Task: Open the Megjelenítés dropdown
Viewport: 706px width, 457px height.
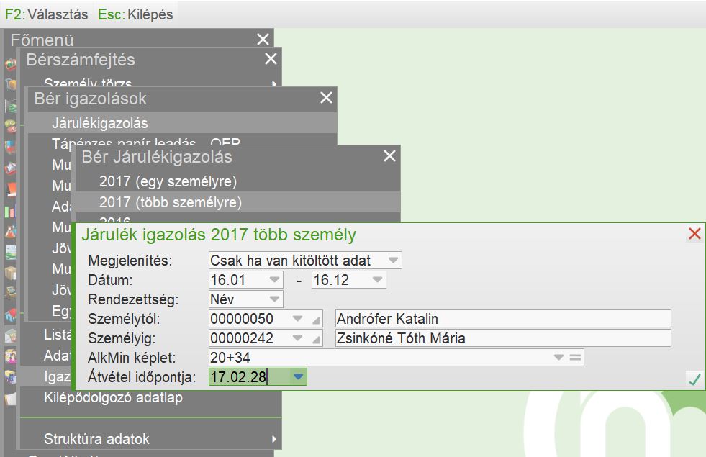Action: click(x=393, y=260)
